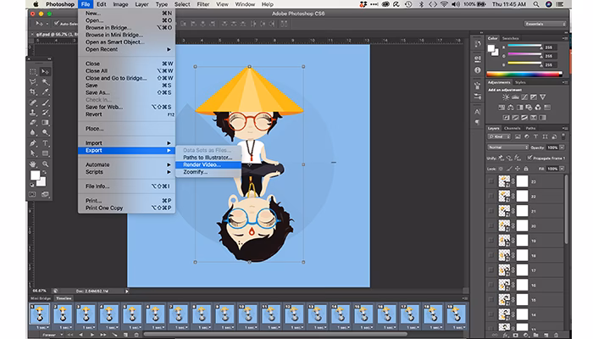
Task: Select the Hand tool
Action: tap(33, 163)
